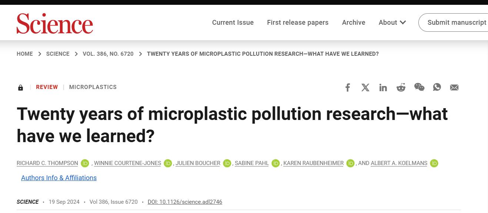Share article via WeChat
Viewport: 488px width, 213px height.
pos(419,87)
